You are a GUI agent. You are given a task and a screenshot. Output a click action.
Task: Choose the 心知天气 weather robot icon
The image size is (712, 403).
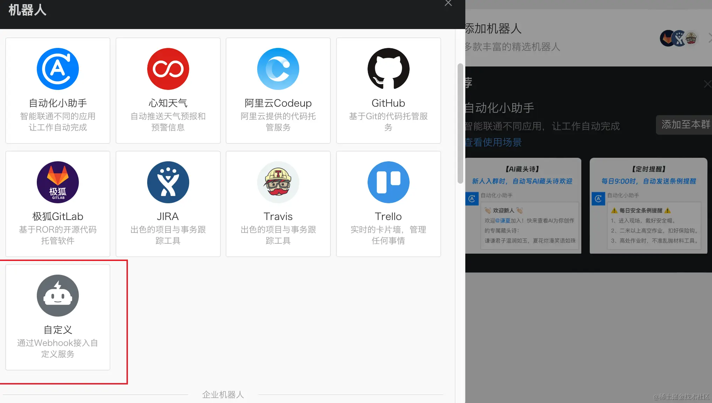(x=168, y=69)
